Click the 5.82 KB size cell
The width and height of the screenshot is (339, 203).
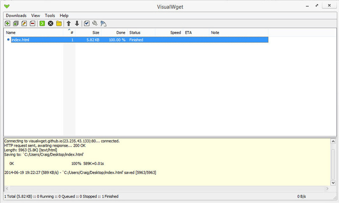(93, 40)
